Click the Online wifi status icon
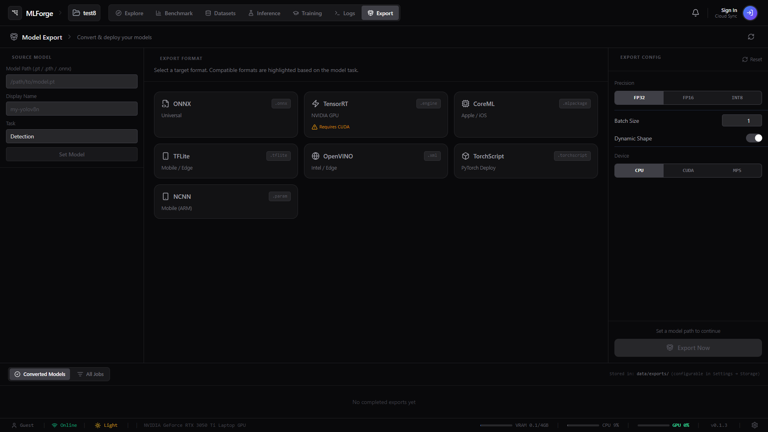Image resolution: width=768 pixels, height=432 pixels. (54, 426)
